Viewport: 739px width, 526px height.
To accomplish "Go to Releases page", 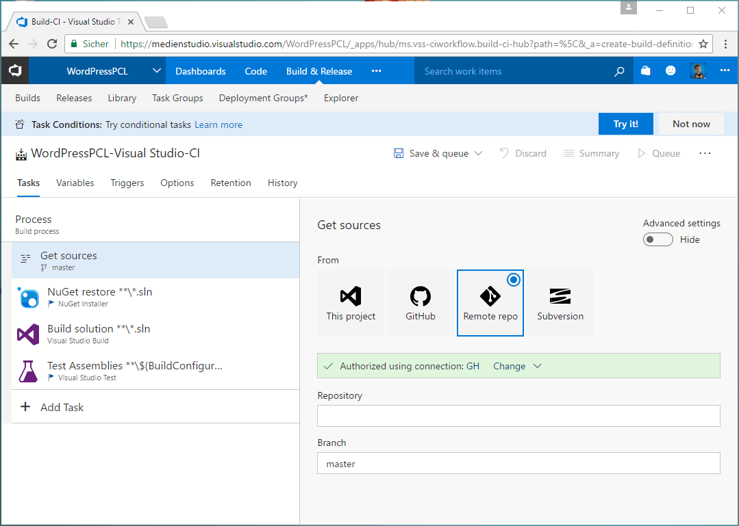I will (74, 98).
